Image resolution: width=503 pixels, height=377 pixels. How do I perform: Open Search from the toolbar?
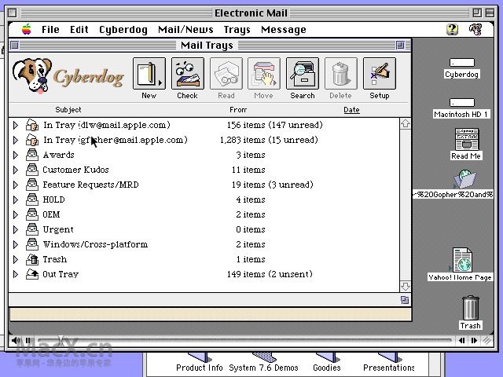coord(303,73)
